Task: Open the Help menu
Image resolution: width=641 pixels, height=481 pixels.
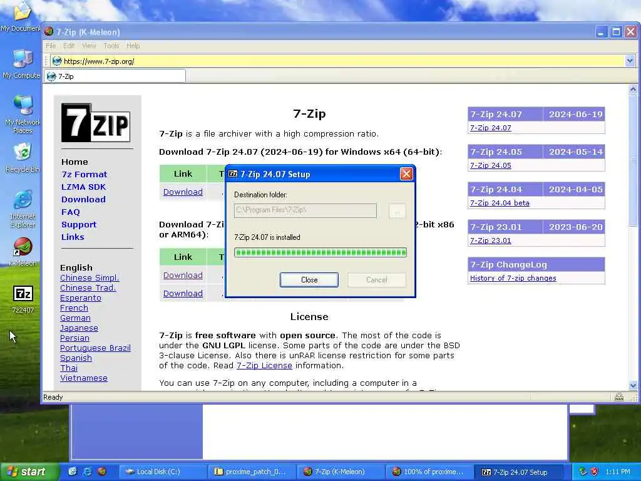Action: pyautogui.click(x=133, y=46)
